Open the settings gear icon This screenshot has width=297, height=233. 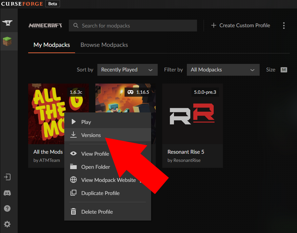[7, 224]
